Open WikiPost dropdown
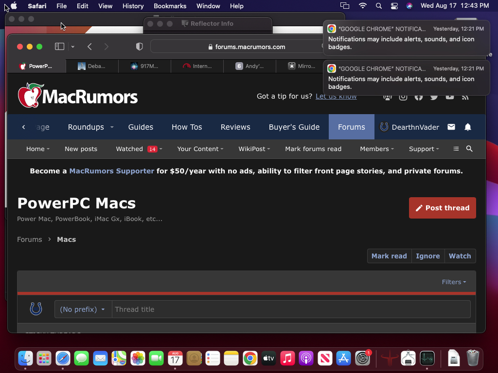498x373 pixels. click(254, 149)
